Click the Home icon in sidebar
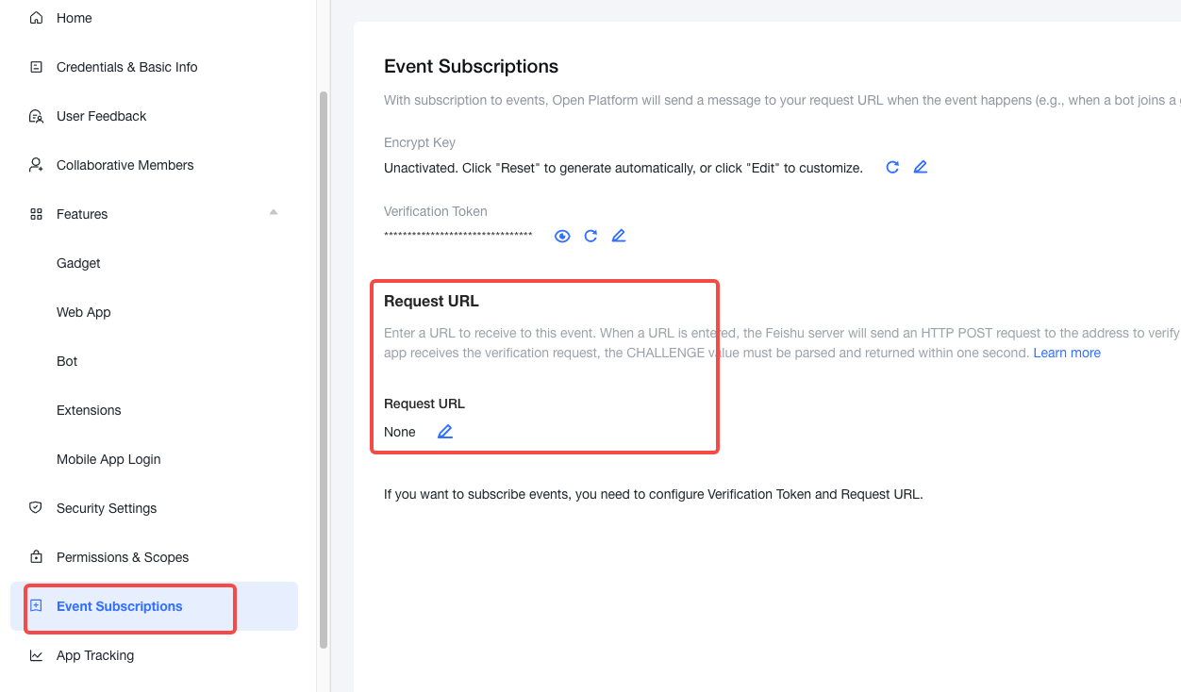Screen dimensions: 1181x692 pyautogui.click(x=36, y=18)
